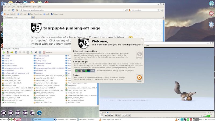Click the zoom in magnifier in file manager
The width and height of the screenshot is (215, 121).
[x=19, y=52]
